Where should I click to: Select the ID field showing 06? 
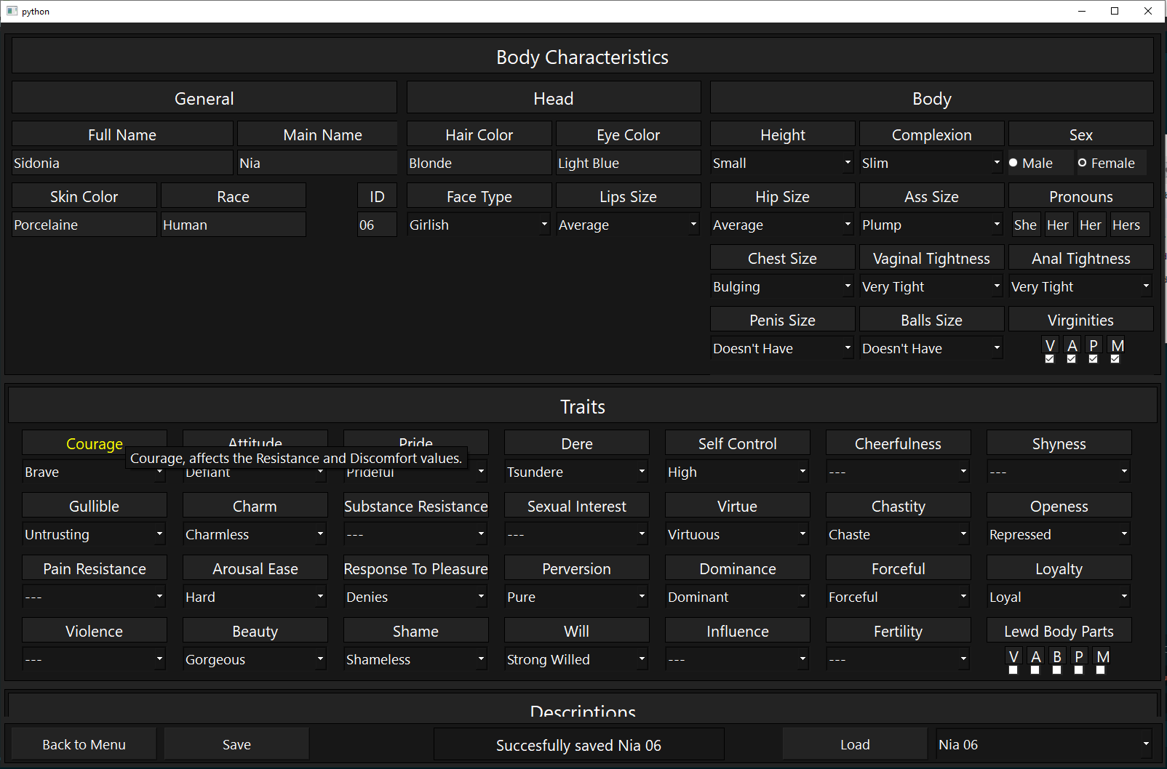376,225
